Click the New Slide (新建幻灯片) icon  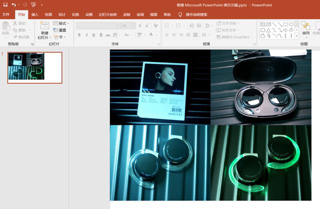(x=44, y=25)
